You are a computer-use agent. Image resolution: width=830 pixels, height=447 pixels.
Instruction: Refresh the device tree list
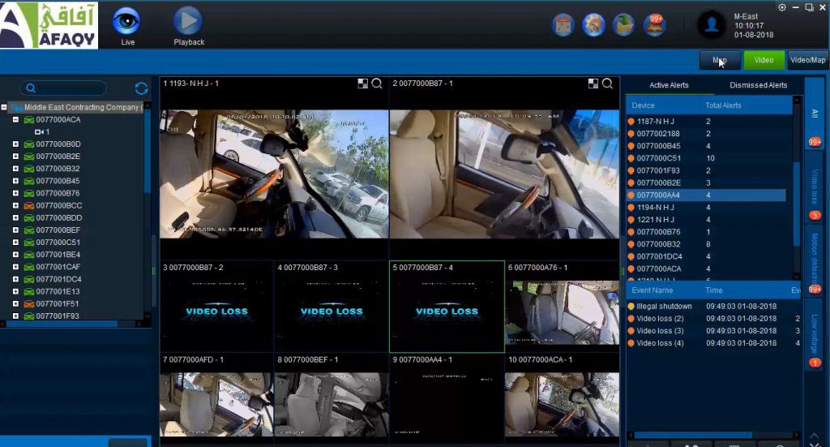coord(141,88)
